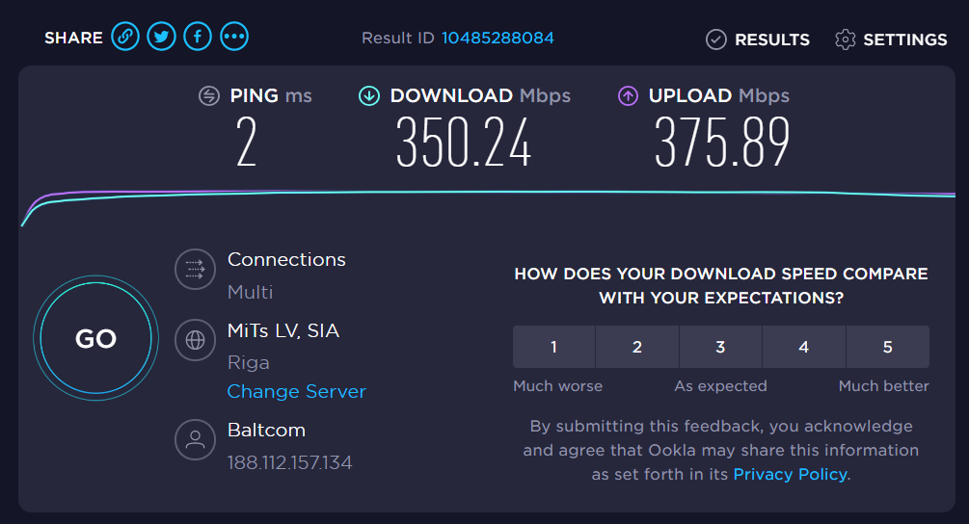Screen dimensions: 969x524
Task: Share the result on Twitter
Action: coord(161,37)
